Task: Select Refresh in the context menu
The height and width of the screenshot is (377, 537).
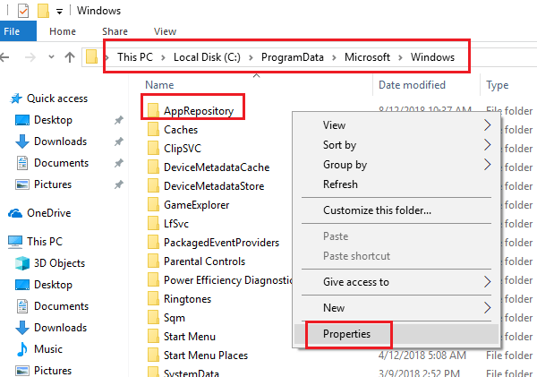Action: click(340, 184)
